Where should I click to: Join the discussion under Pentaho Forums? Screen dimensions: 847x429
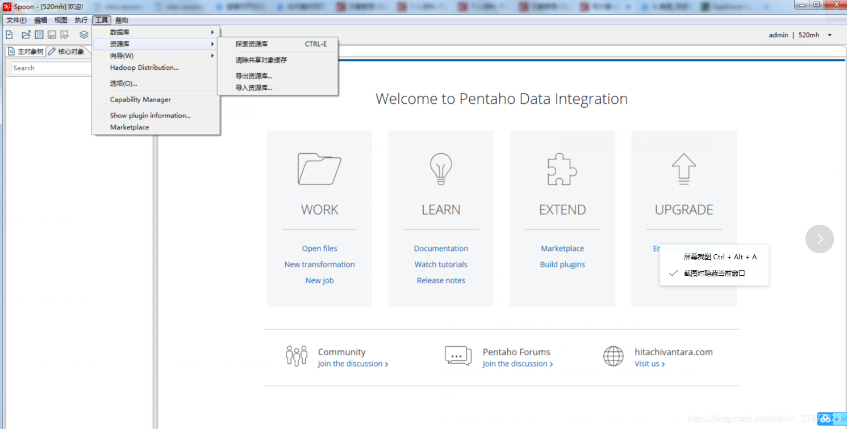pos(518,364)
